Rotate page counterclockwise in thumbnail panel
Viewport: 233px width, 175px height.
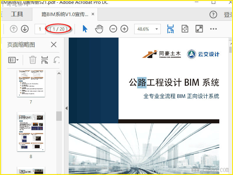(x=57, y=60)
